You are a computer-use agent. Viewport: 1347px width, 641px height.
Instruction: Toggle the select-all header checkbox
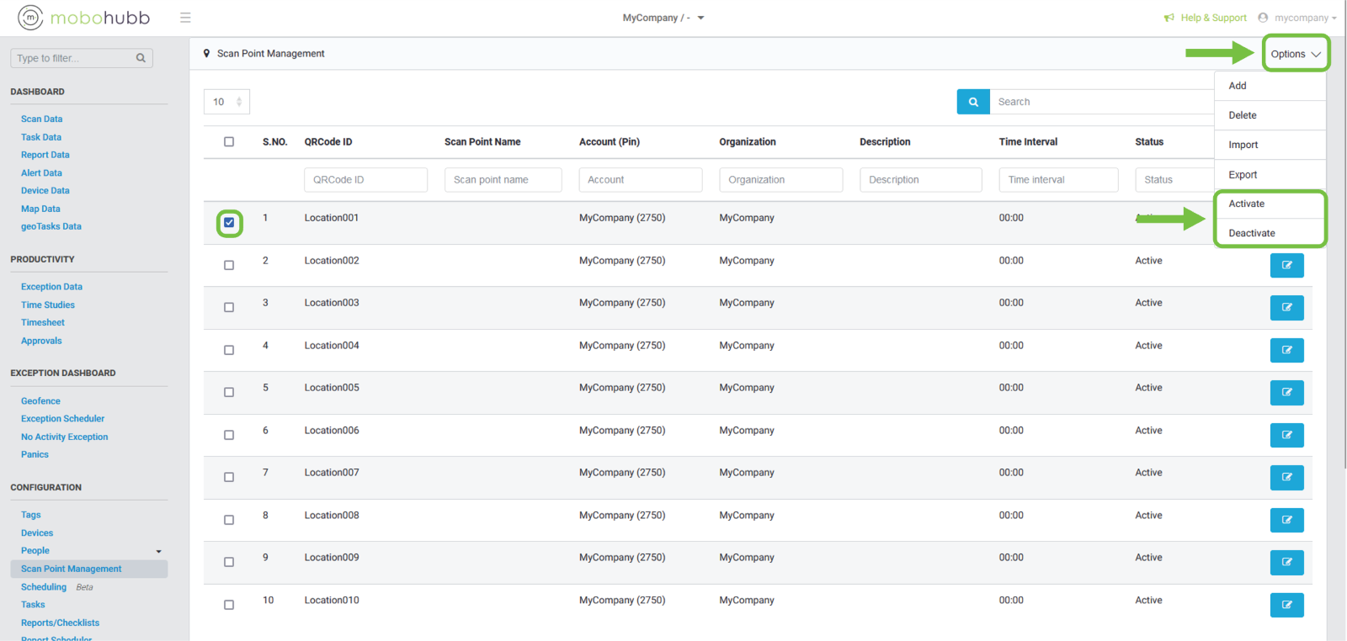[229, 142]
